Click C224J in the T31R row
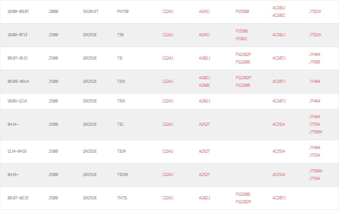Screen dimensions: 339x210 168,101
